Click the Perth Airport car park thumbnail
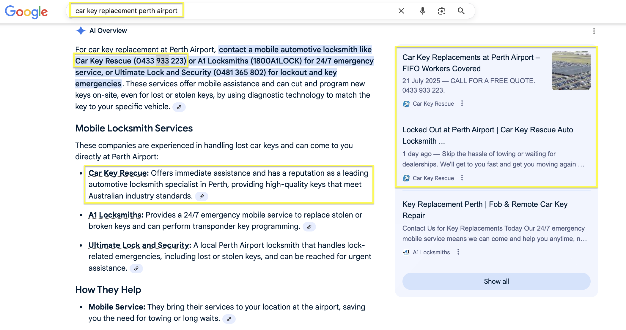Viewport: 626px width, 330px height. pos(571,71)
